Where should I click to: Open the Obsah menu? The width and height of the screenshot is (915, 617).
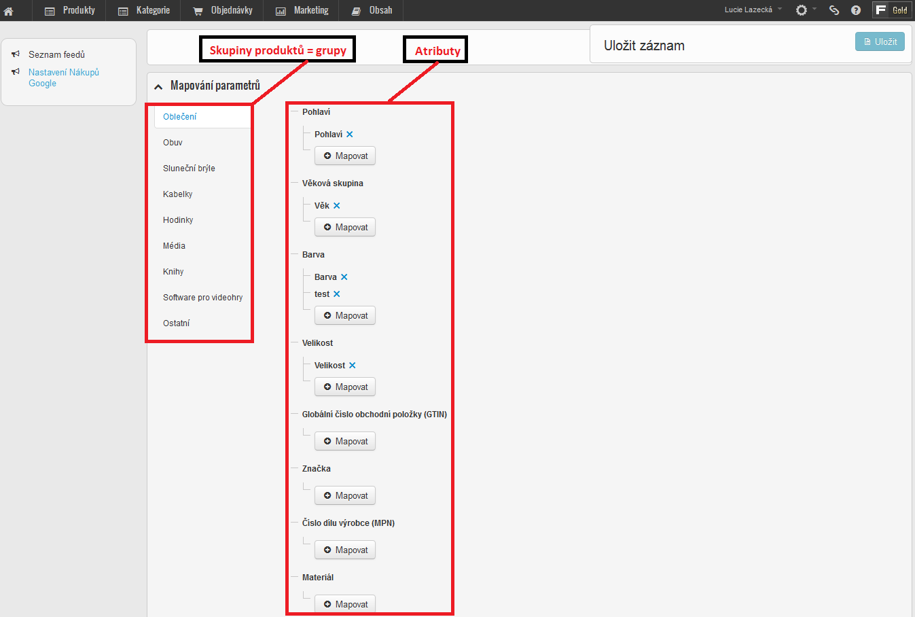coord(372,10)
